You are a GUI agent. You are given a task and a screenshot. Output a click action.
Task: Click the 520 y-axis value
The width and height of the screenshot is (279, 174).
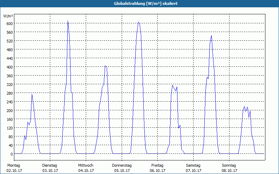tap(9, 41)
